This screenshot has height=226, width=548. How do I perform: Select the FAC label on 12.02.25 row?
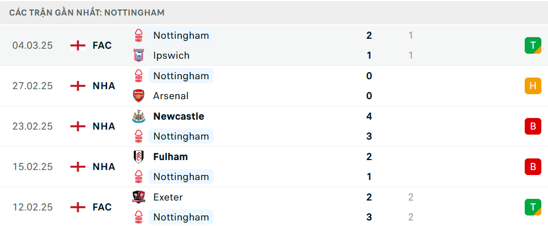pos(102,207)
